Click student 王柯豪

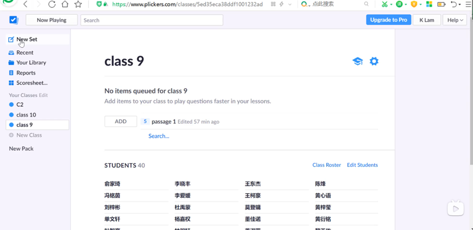253,196
